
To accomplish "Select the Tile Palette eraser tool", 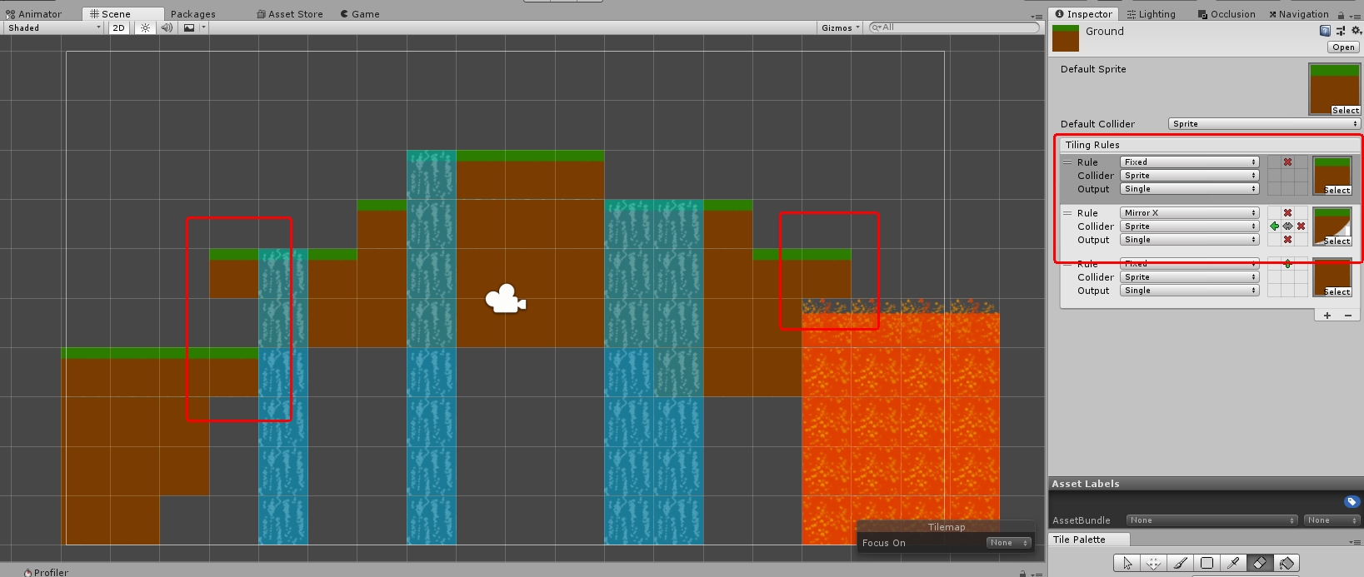I will 1260,564.
